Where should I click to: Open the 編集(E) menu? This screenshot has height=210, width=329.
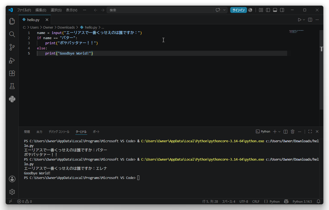tap(41, 10)
